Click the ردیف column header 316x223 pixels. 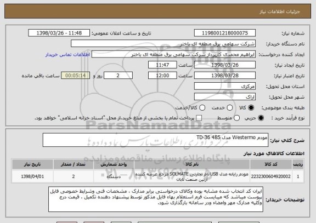(x=298, y=164)
